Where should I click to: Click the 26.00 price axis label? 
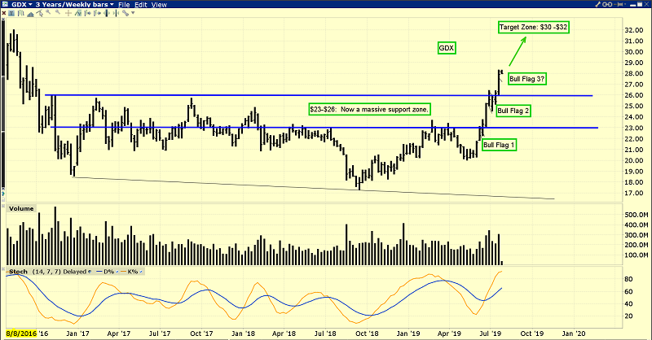click(x=634, y=95)
